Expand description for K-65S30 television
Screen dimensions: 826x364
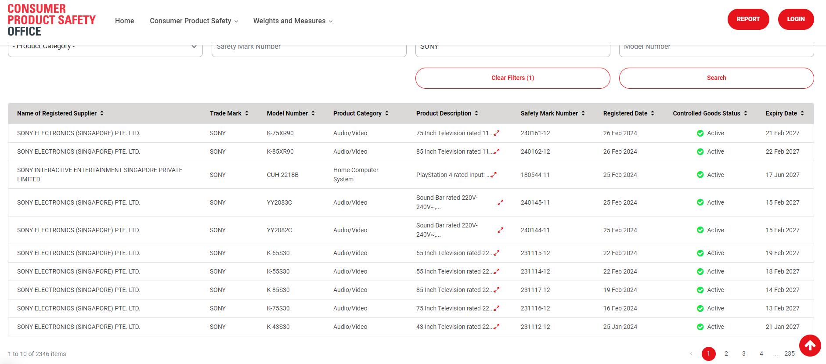coord(497,253)
